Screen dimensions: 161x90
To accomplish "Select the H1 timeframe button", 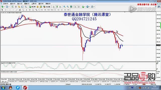I will [x=55, y=10].
